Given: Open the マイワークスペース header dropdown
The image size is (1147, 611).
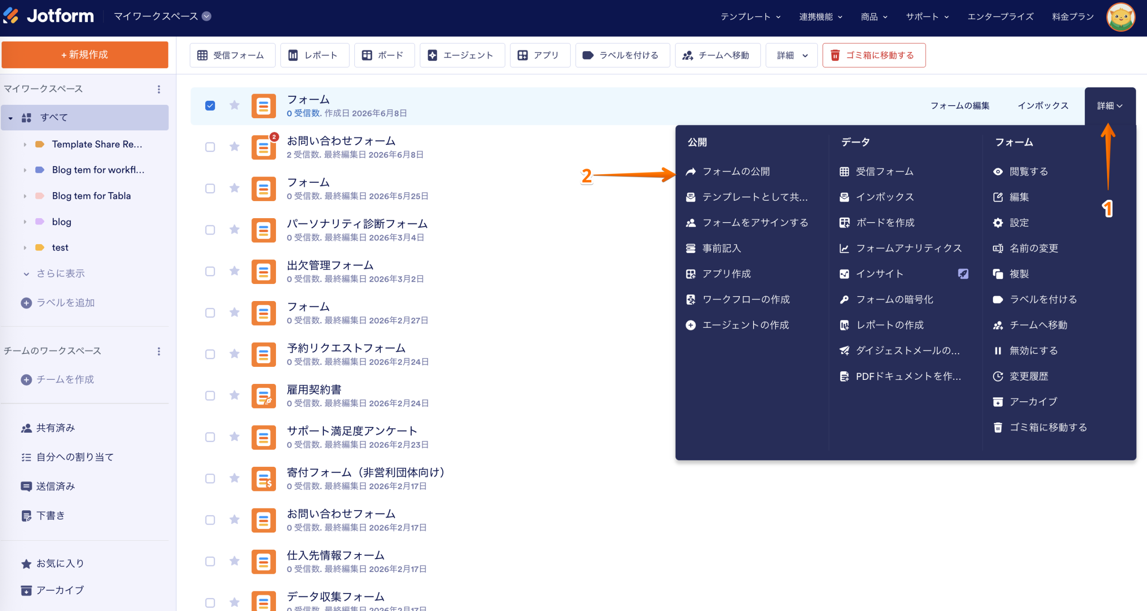Looking at the screenshot, I should [163, 16].
